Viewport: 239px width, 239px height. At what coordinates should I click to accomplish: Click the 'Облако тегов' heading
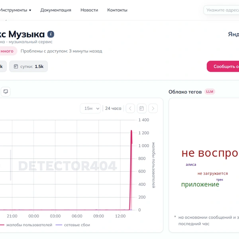(185, 92)
